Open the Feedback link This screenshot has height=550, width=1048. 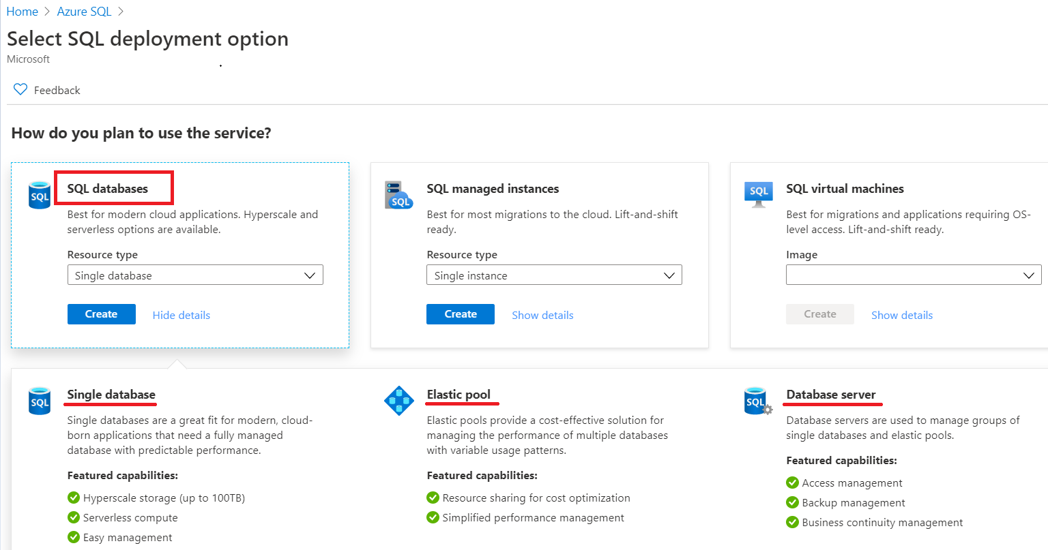tap(57, 90)
